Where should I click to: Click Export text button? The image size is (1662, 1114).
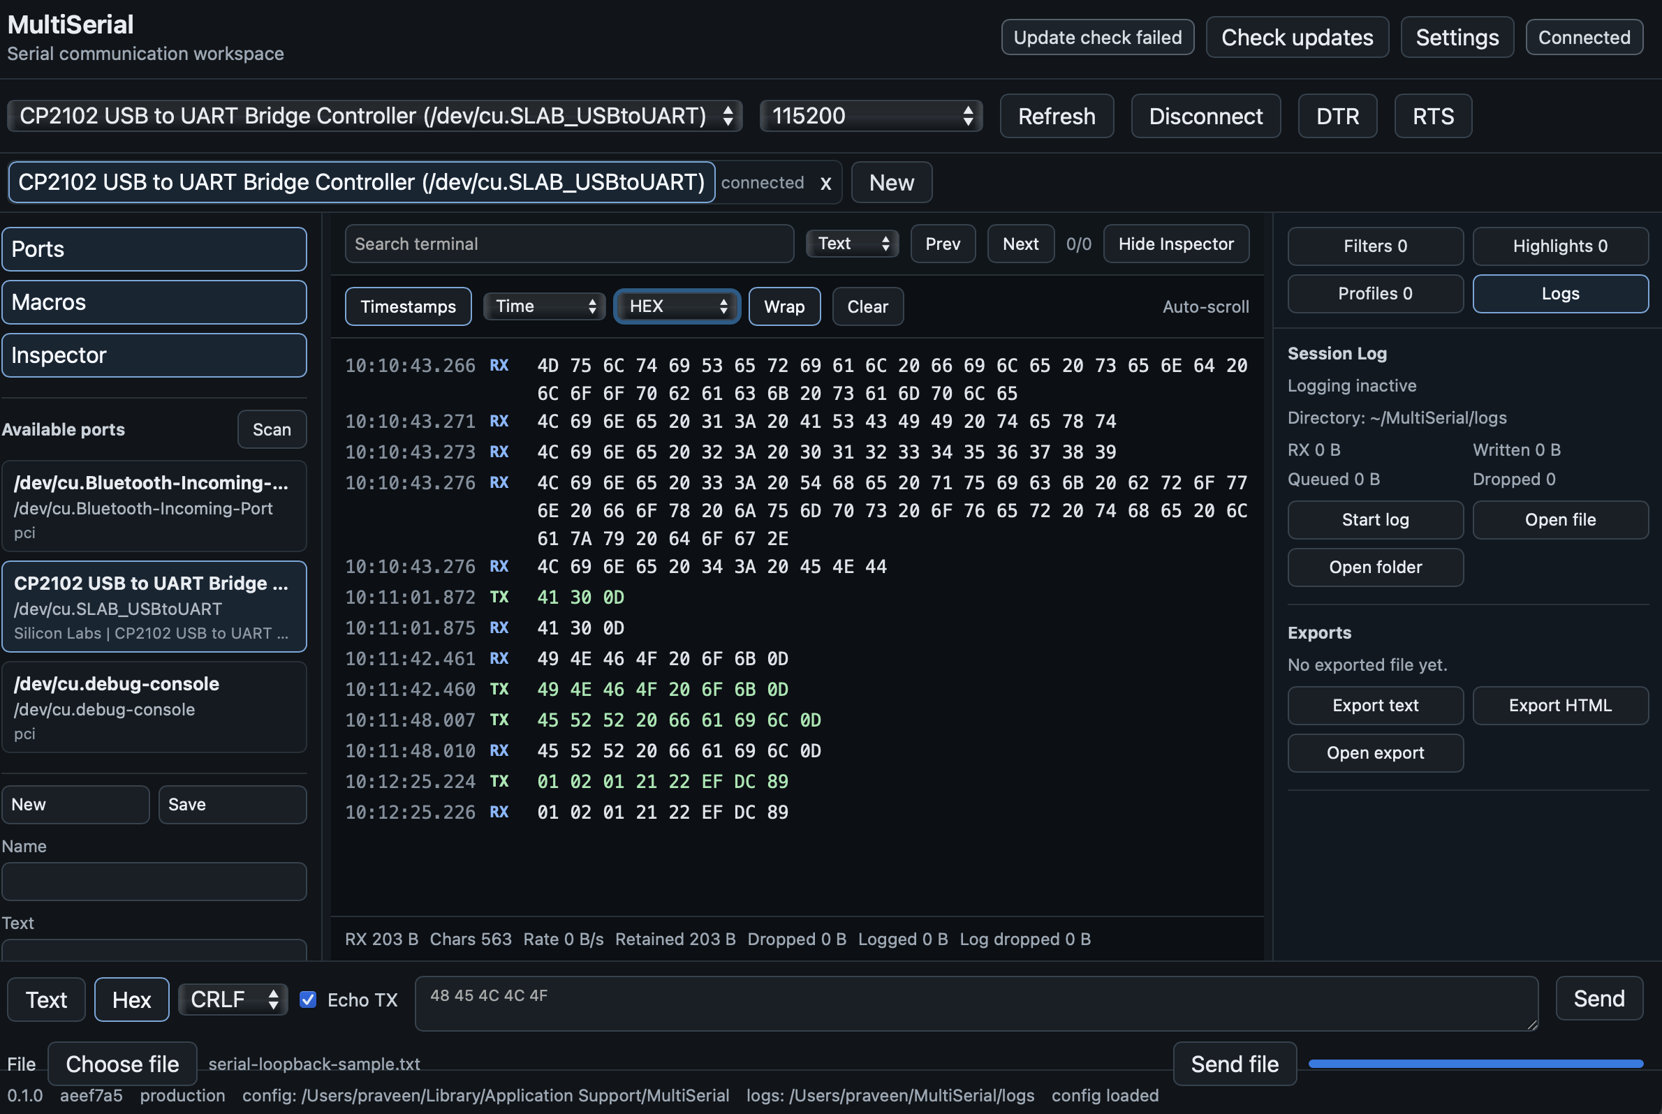pyautogui.click(x=1375, y=705)
